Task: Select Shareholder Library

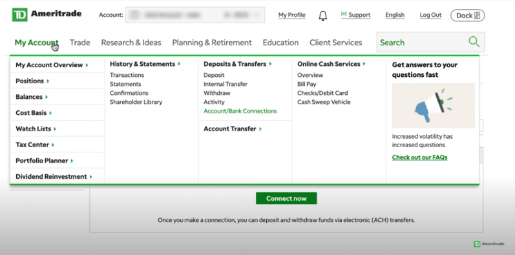Action: tap(136, 102)
